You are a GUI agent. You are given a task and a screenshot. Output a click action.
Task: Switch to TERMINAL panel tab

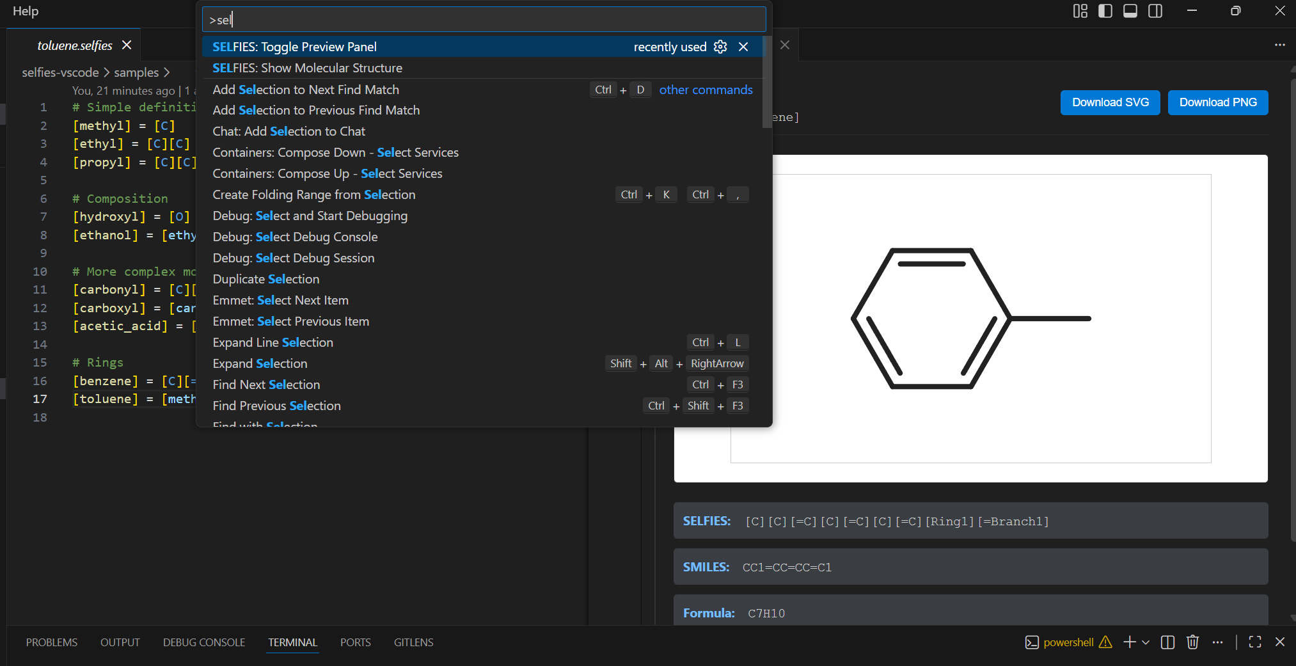click(x=292, y=642)
